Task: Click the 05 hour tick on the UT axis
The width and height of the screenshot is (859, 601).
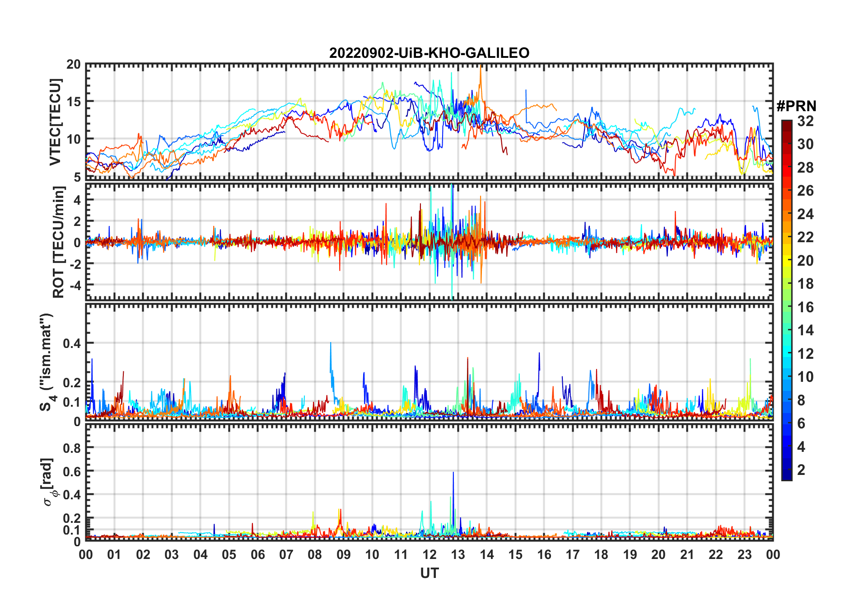Action: coord(229,554)
